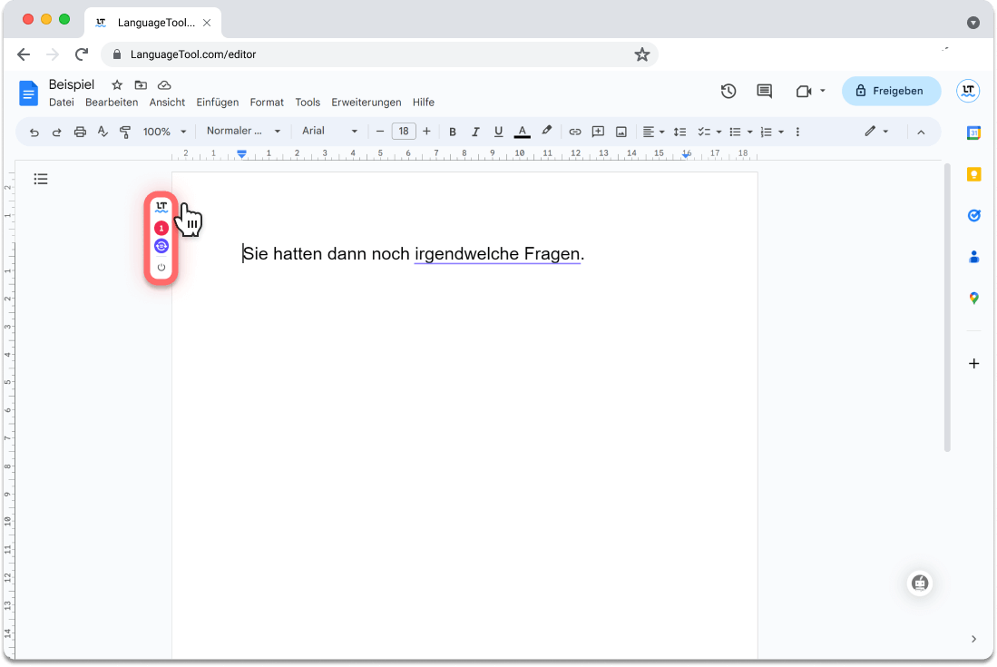Open the Datei menu
This screenshot has height=667, width=997.
click(x=61, y=103)
